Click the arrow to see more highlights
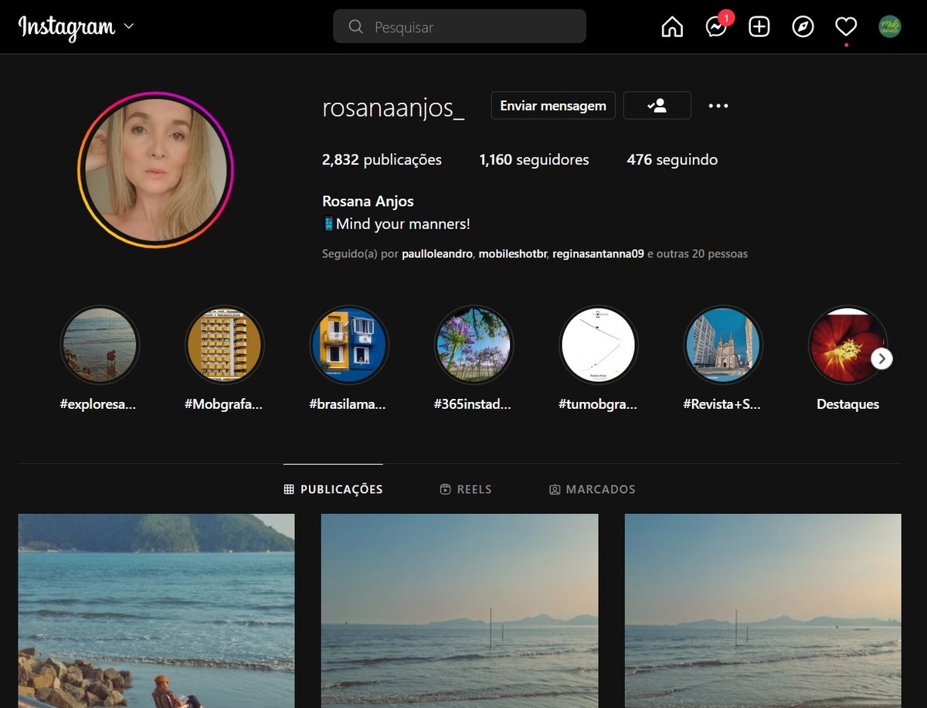This screenshot has height=708, width=927. pyautogui.click(x=881, y=358)
